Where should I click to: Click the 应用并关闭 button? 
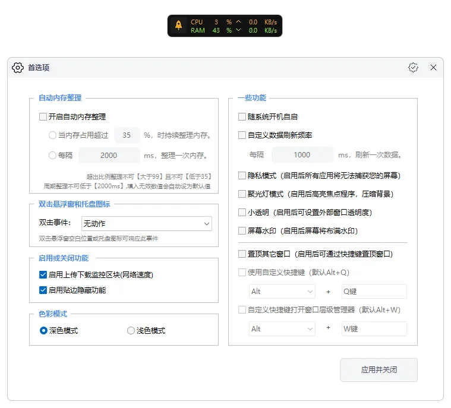pyautogui.click(x=379, y=370)
